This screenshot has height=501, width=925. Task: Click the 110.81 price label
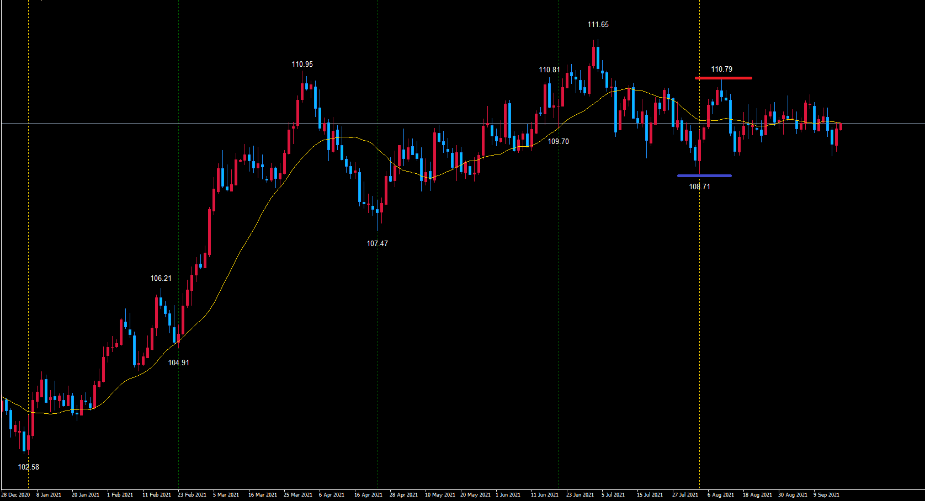tap(549, 70)
